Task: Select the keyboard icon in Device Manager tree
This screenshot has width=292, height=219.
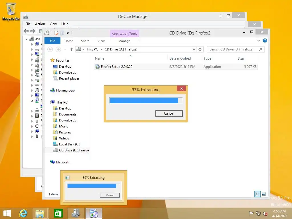Action: (x=37, y=85)
